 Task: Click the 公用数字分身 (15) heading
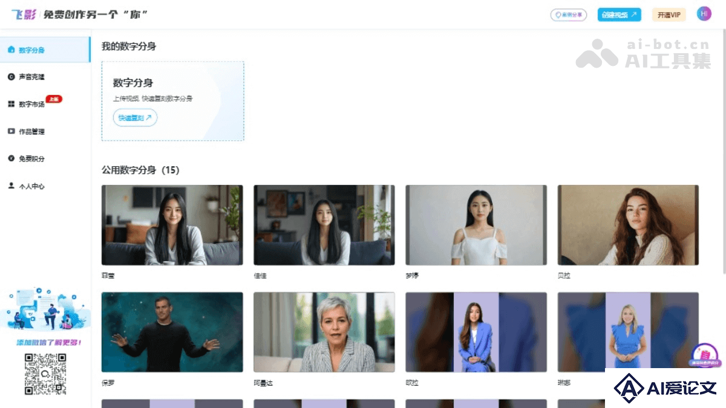click(140, 170)
